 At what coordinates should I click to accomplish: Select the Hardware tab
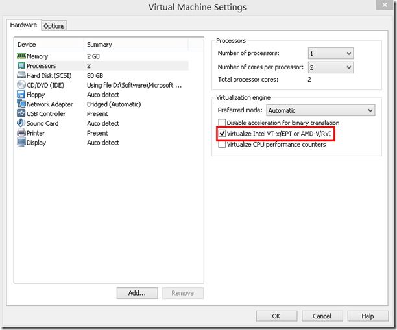pyautogui.click(x=23, y=25)
